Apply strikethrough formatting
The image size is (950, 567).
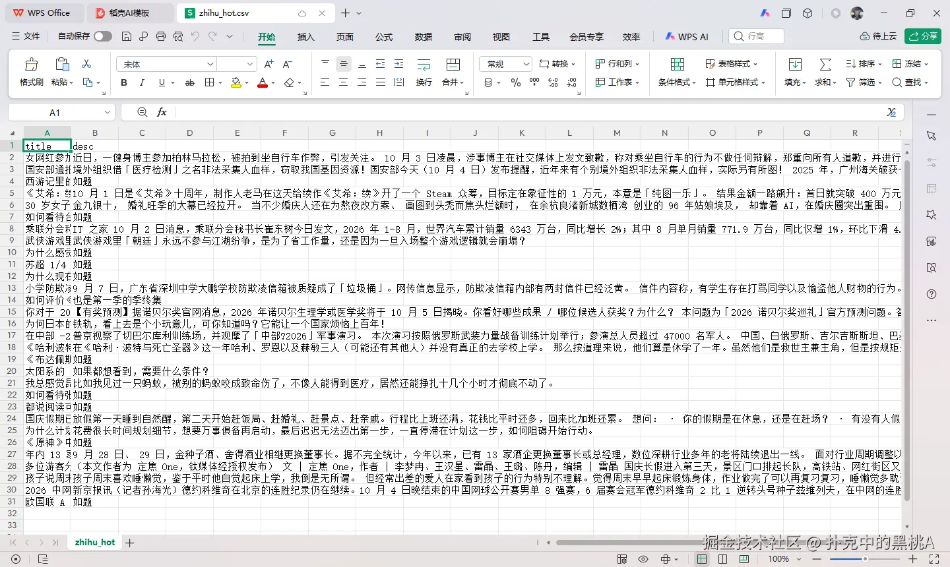[190, 83]
